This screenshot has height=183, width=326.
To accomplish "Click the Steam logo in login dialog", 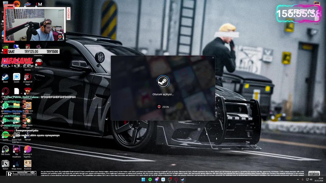I will point(163,82).
